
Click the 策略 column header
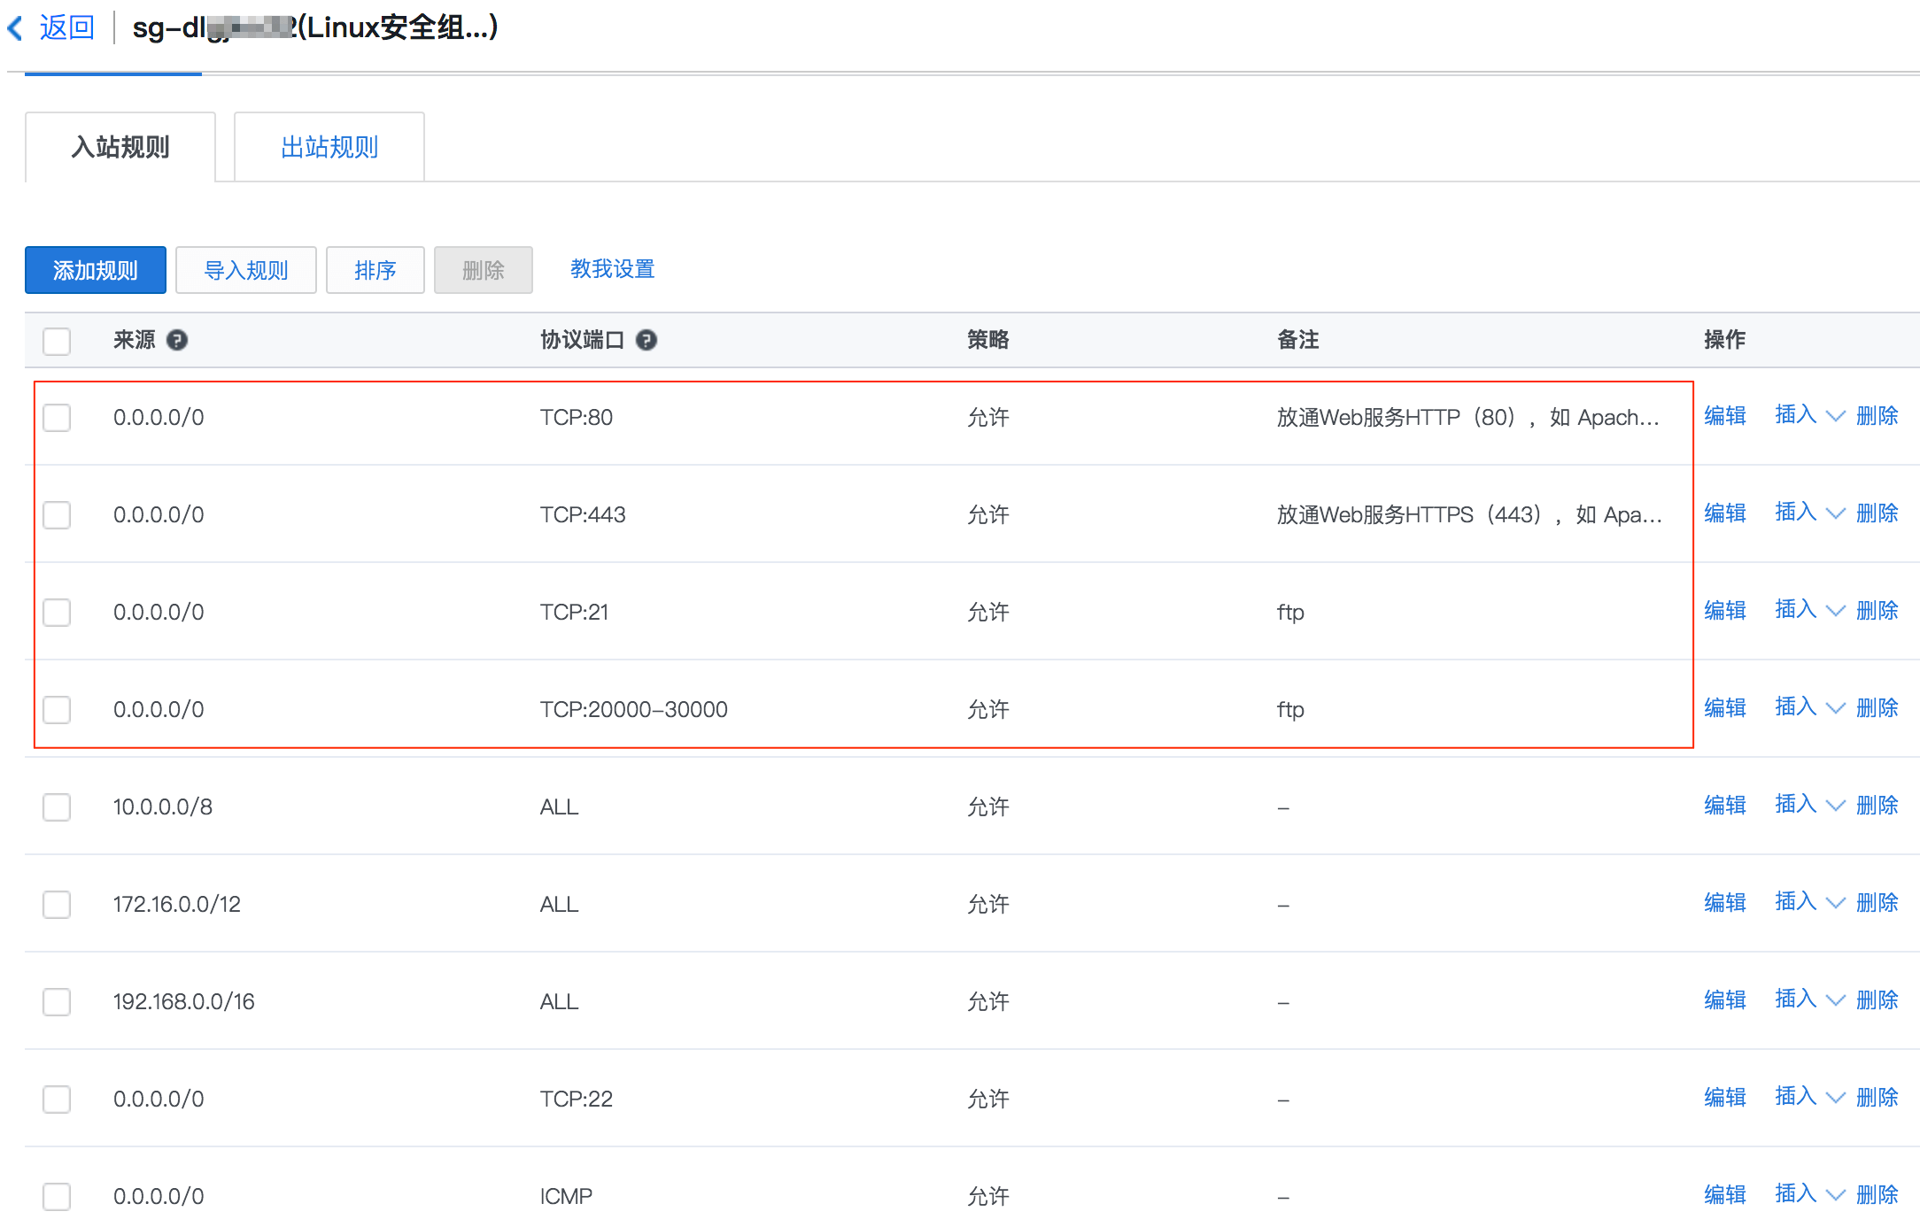coord(988,340)
